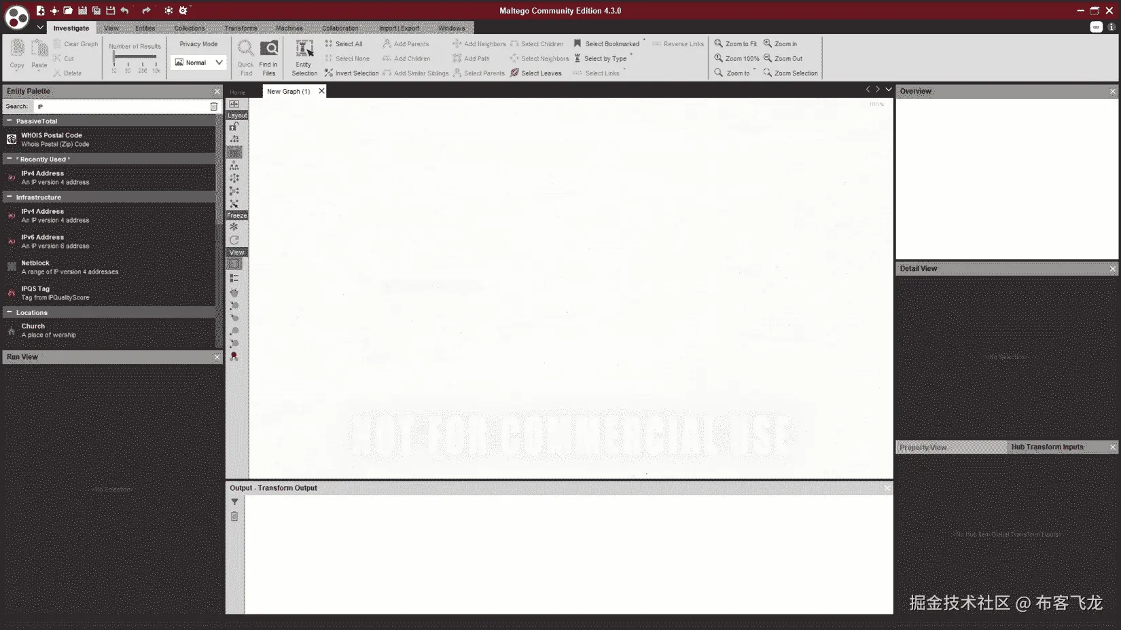Collapse the PassiveTotal category

click(x=10, y=121)
